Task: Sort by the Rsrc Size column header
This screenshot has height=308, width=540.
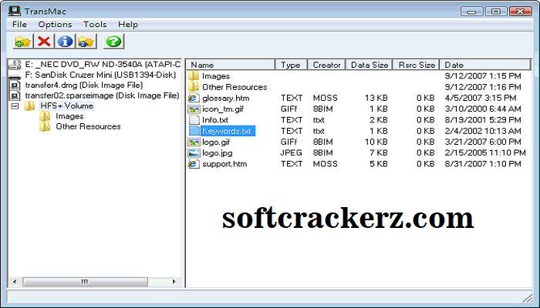Action: [417, 65]
